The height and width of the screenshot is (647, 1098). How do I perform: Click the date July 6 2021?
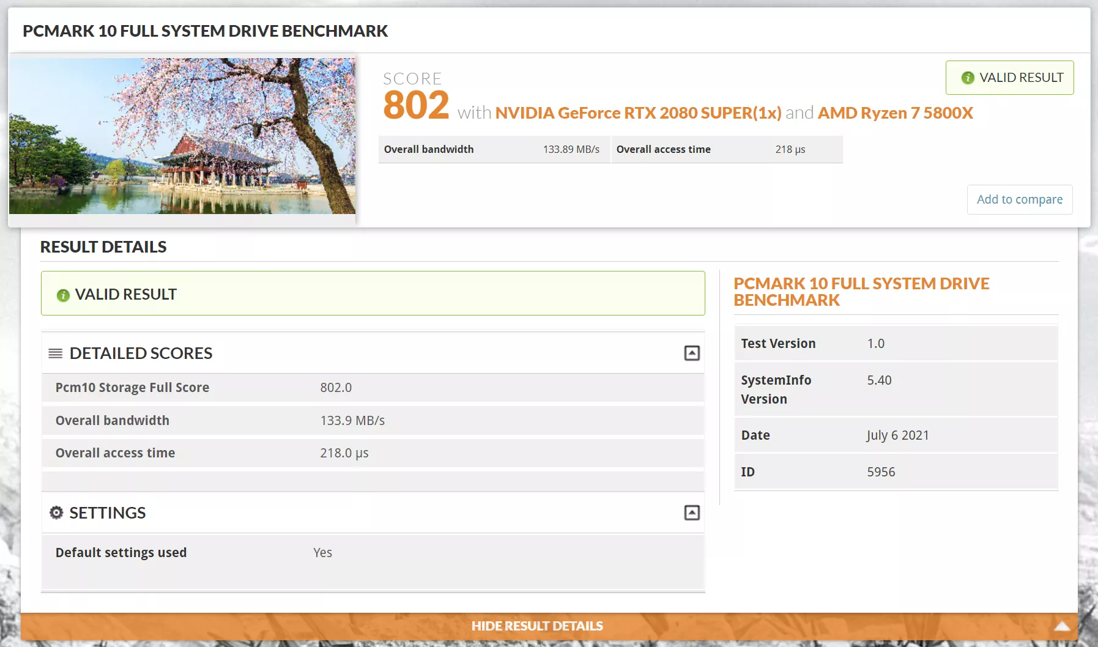(x=897, y=435)
